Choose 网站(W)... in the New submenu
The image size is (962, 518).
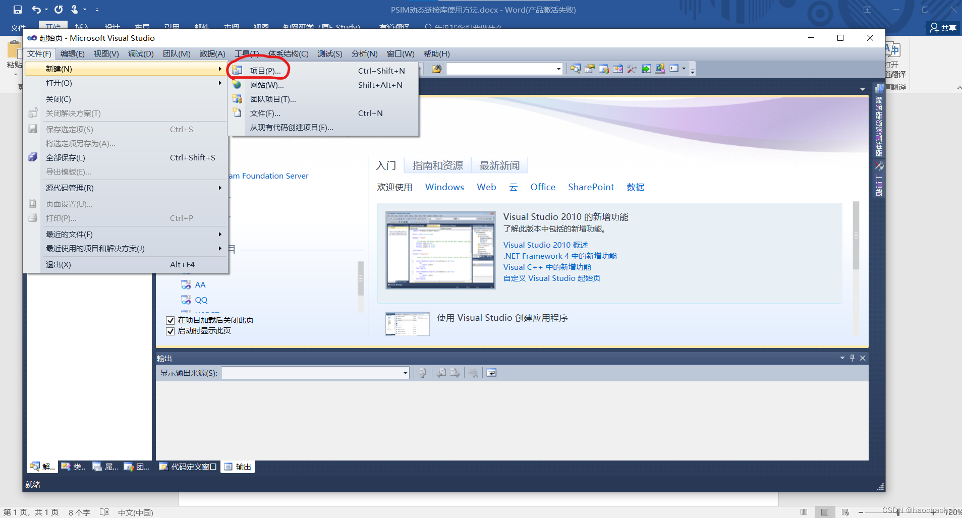323,85
